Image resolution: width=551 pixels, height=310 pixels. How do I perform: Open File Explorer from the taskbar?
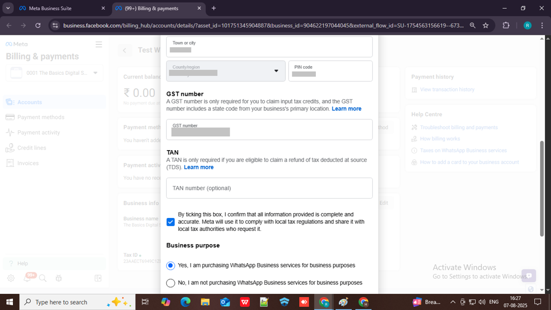tap(205, 302)
